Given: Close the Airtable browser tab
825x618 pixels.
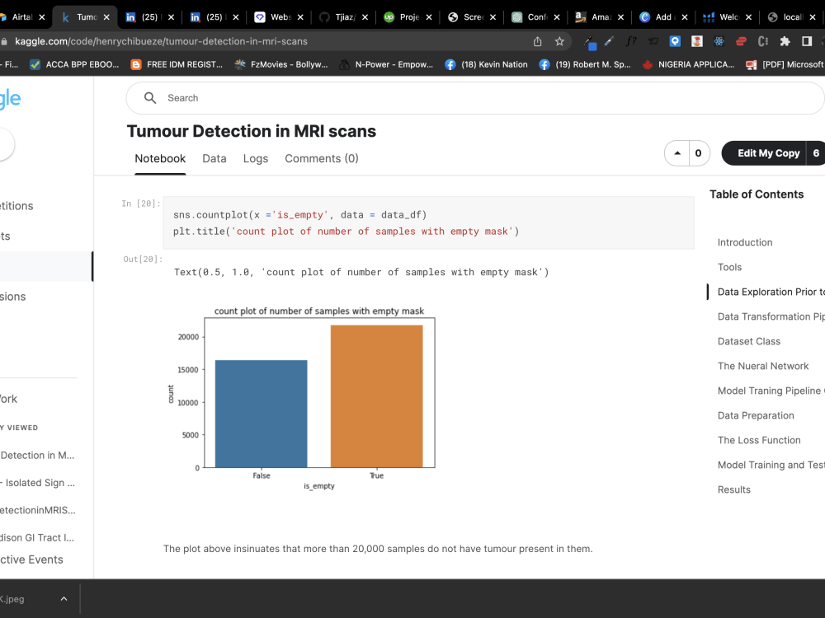Looking at the screenshot, I should click(41, 17).
